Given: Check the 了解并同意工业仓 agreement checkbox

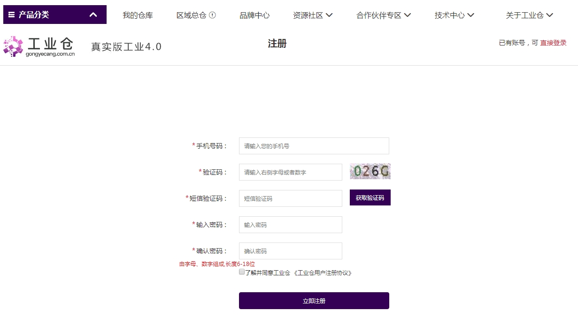Looking at the screenshot, I should coord(242,272).
